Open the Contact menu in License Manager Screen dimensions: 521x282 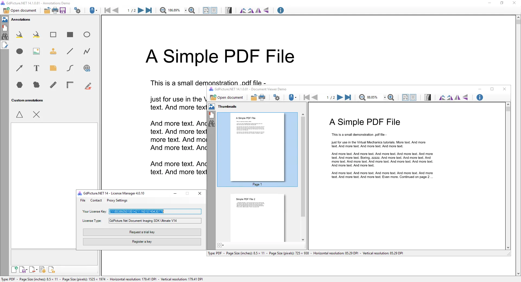point(96,200)
